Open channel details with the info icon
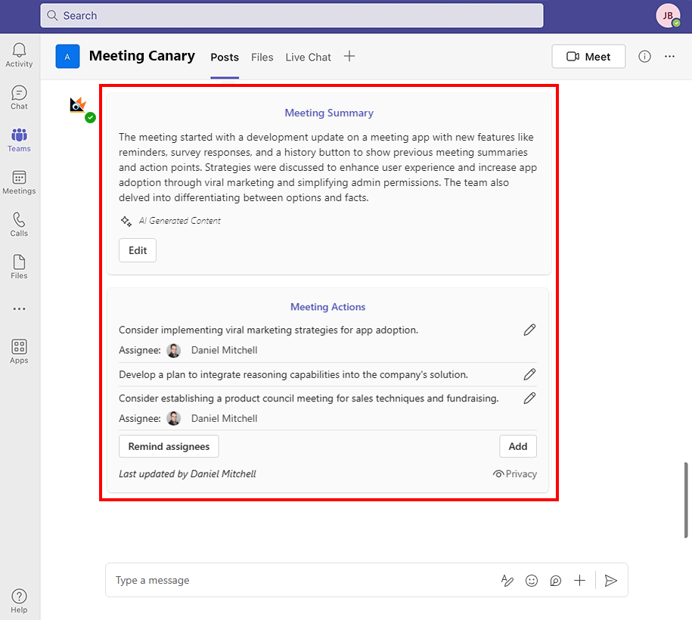Screen dimensions: 692x620 [x=644, y=56]
